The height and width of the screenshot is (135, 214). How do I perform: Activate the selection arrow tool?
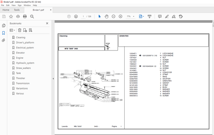coord(99,17)
